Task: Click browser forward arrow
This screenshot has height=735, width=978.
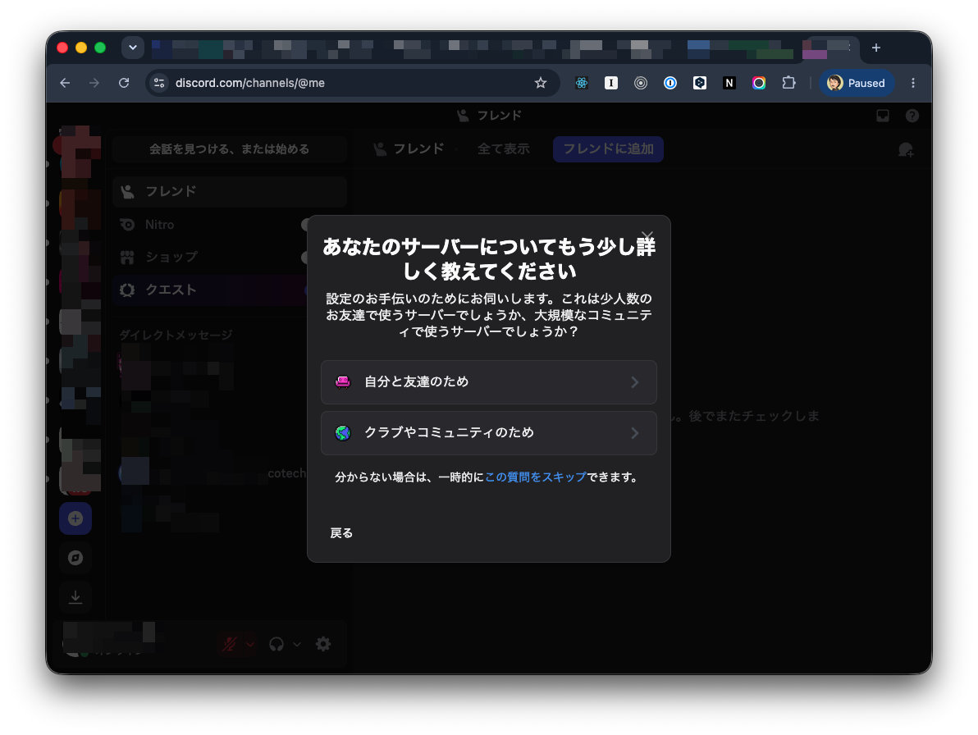Action: [x=94, y=83]
